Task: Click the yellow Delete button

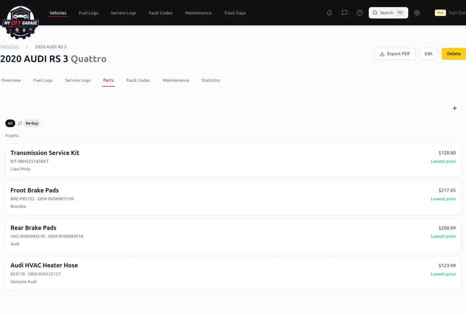Action: tap(453, 54)
